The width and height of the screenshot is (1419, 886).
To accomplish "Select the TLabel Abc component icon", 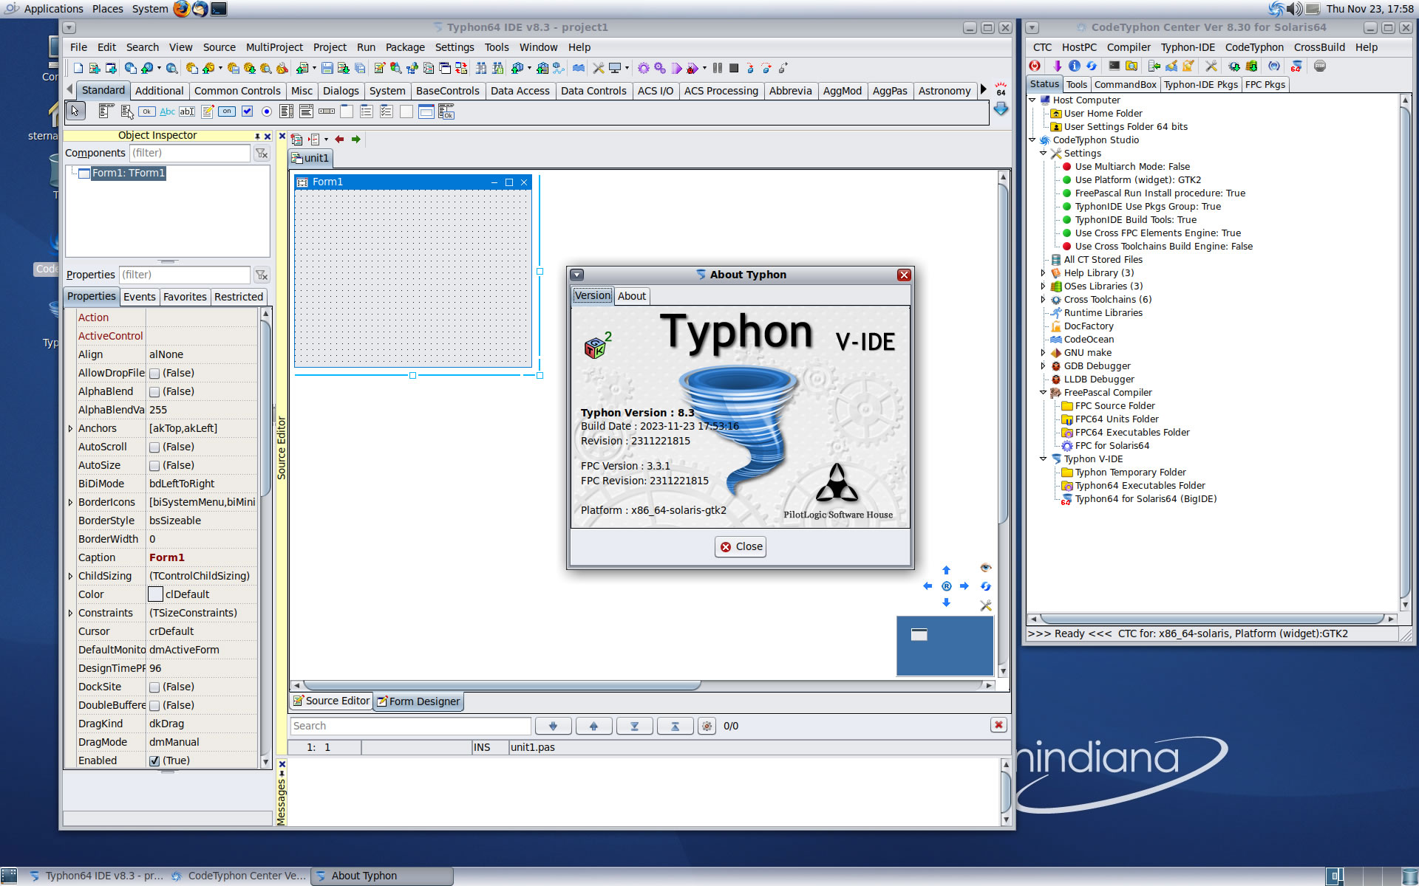I will coord(167,111).
